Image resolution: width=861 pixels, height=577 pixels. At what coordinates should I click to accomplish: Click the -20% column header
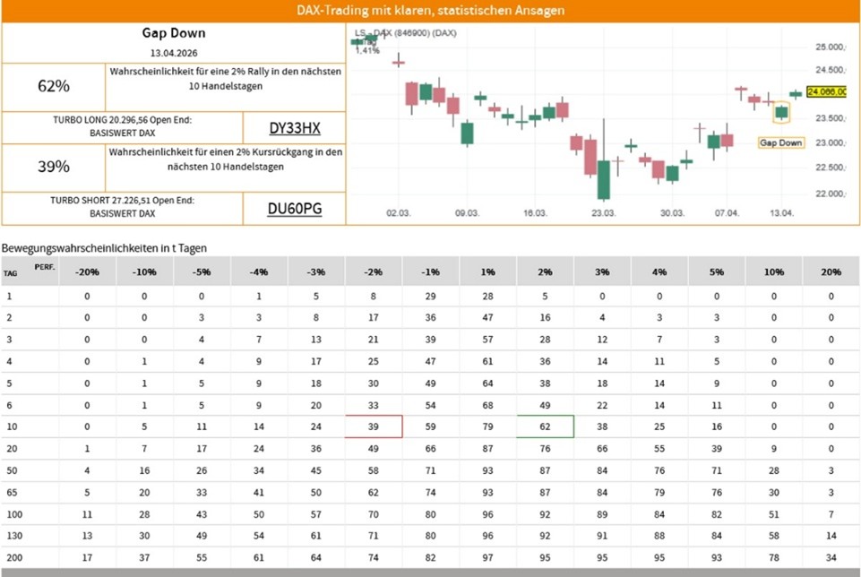click(x=87, y=271)
